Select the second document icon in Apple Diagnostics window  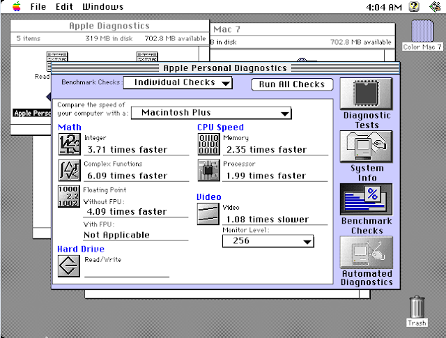(x=147, y=56)
